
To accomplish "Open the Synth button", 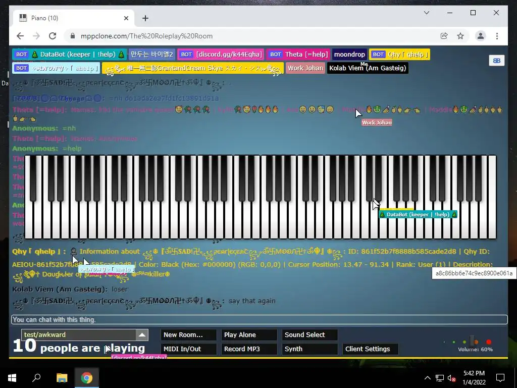I will pyautogui.click(x=309, y=349).
